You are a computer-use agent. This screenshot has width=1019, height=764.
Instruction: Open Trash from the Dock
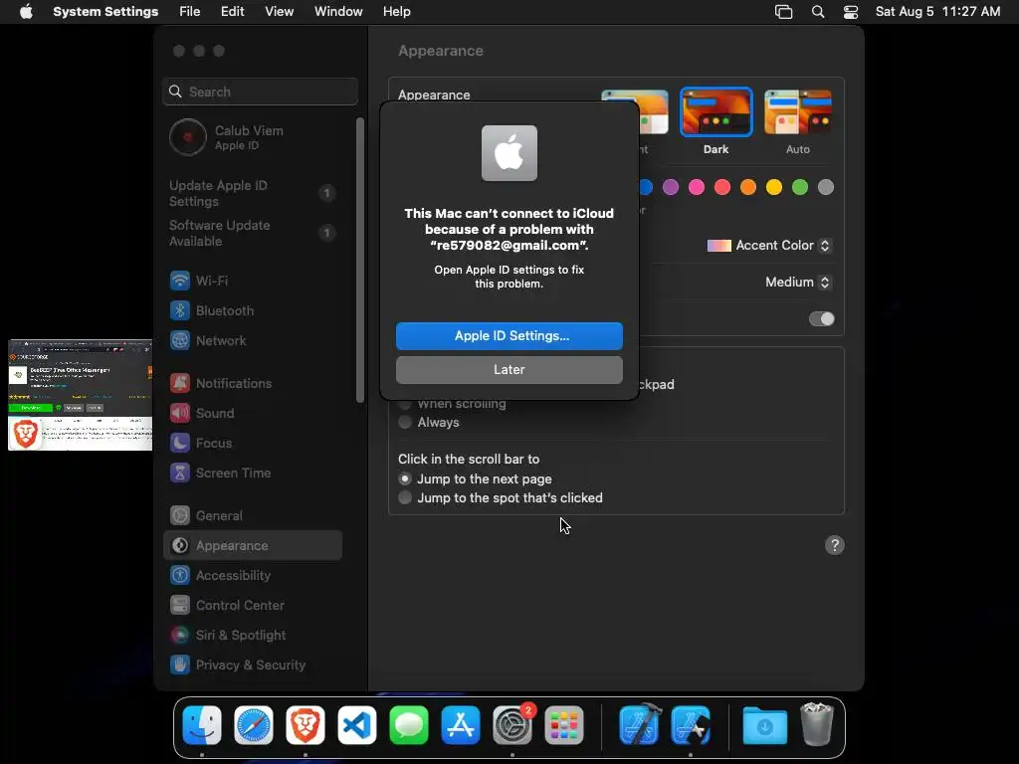point(817,724)
